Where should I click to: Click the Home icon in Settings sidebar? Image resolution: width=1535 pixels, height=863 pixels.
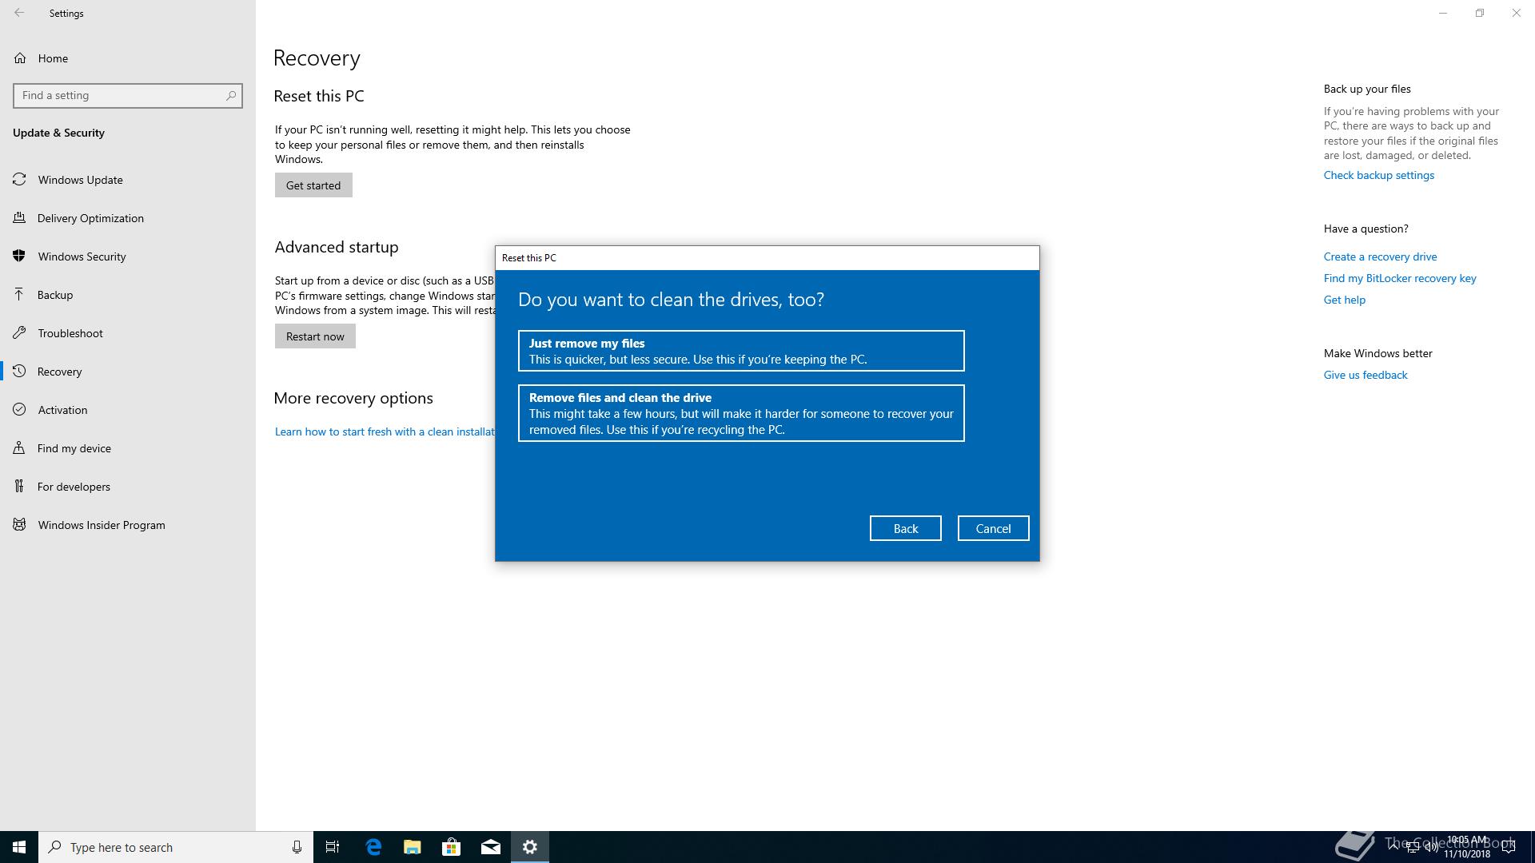click(x=20, y=58)
